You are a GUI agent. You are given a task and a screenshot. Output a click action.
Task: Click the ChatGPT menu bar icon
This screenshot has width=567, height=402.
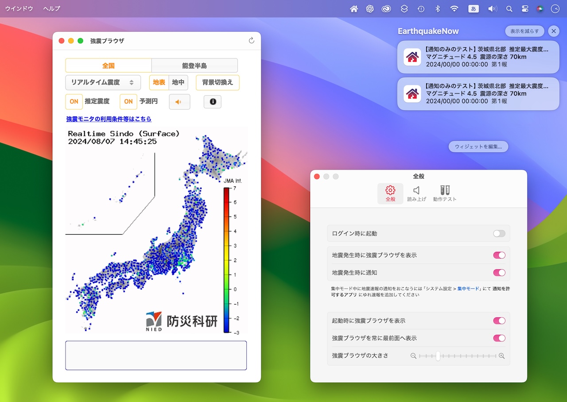click(370, 9)
